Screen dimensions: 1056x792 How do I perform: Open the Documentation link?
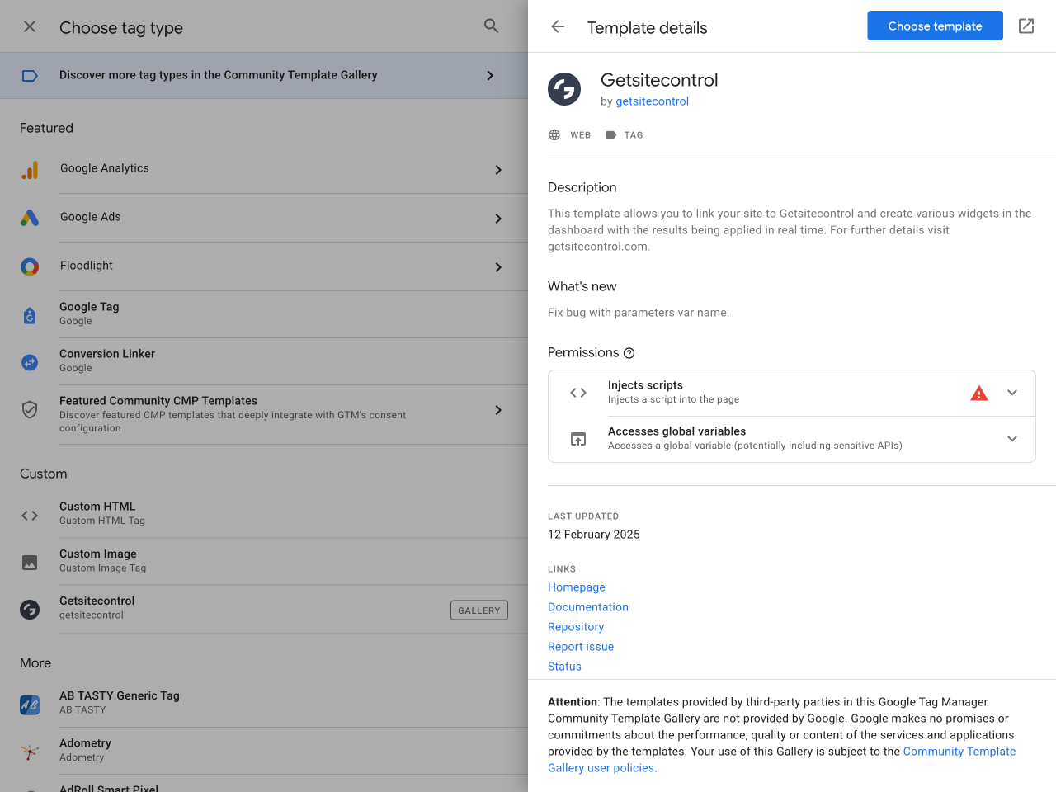click(588, 607)
